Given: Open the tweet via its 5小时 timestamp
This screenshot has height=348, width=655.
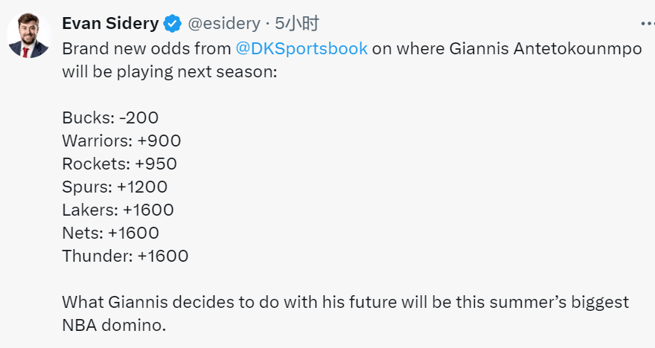Looking at the screenshot, I should tap(297, 23).
